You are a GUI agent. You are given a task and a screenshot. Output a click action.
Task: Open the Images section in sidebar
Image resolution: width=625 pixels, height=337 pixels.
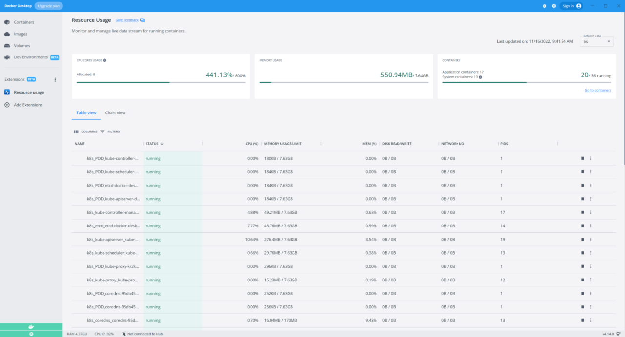[20, 34]
